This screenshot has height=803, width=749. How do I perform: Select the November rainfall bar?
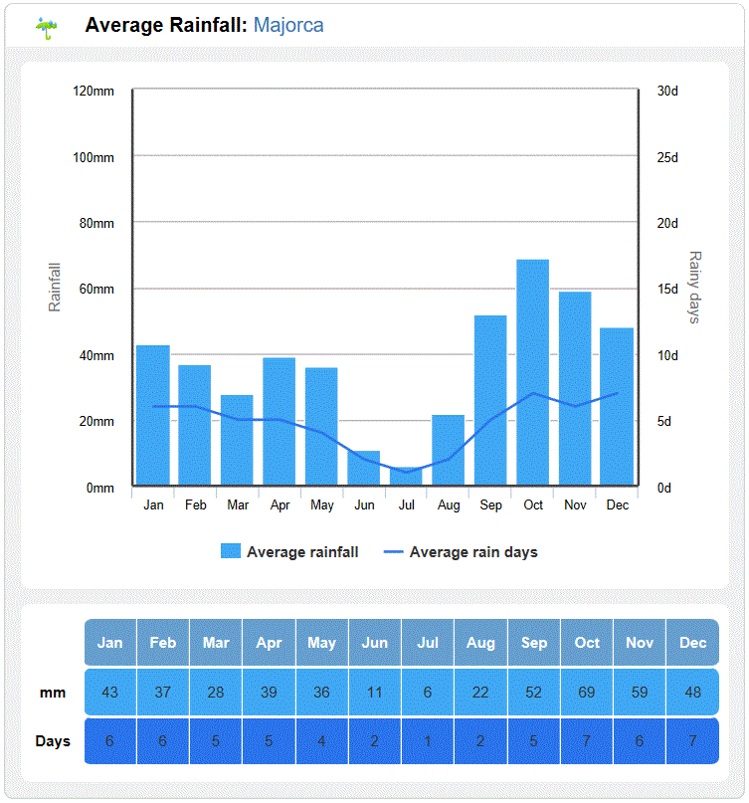(575, 388)
